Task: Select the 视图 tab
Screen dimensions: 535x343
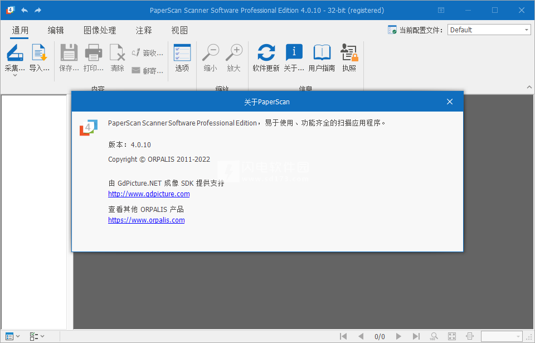Action: (x=179, y=31)
